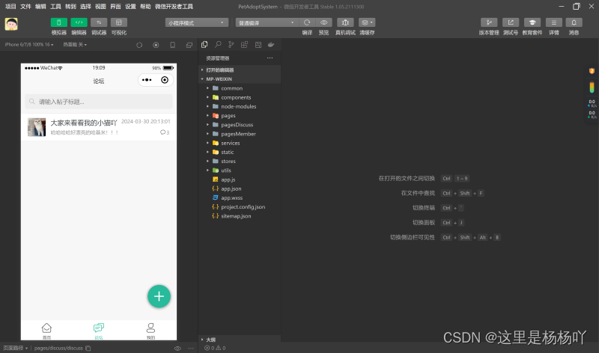Open the 微信开发者工具 menu

tap(174, 7)
